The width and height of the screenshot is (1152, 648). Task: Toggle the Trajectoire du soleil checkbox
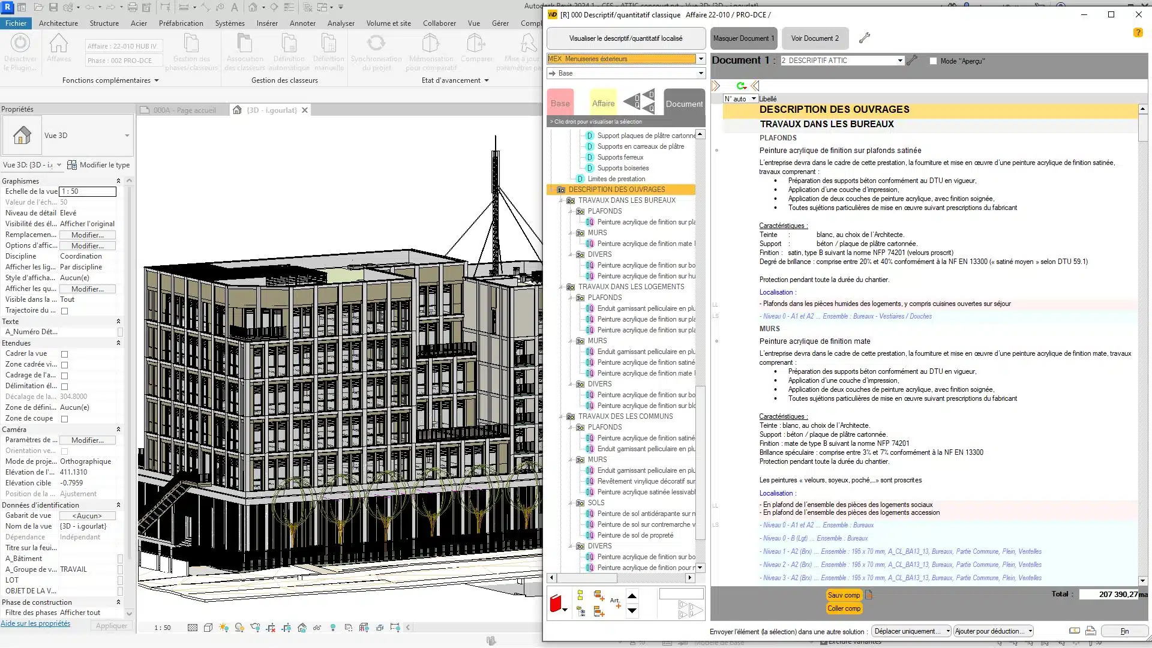coord(65,311)
